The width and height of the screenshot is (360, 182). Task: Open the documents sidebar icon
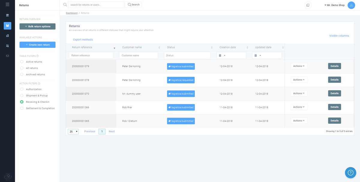pos(7,36)
